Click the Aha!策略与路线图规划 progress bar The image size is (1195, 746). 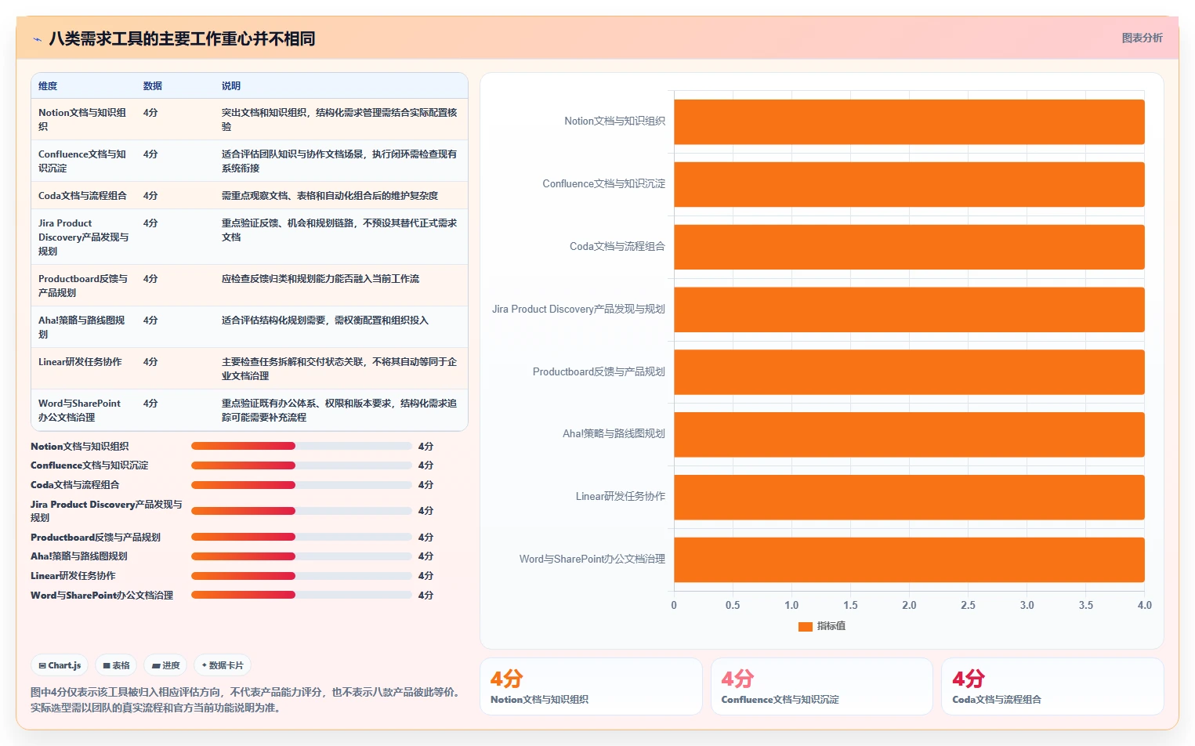click(x=302, y=556)
